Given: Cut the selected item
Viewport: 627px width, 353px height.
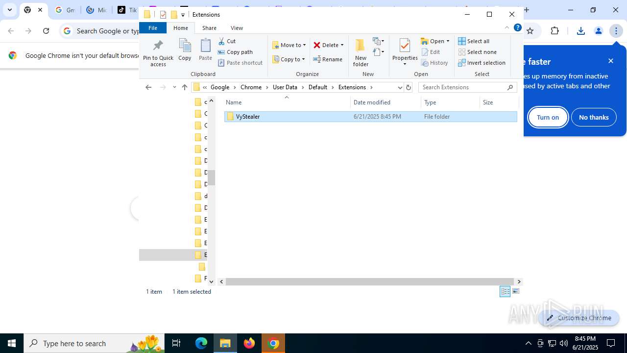Looking at the screenshot, I should (x=227, y=41).
